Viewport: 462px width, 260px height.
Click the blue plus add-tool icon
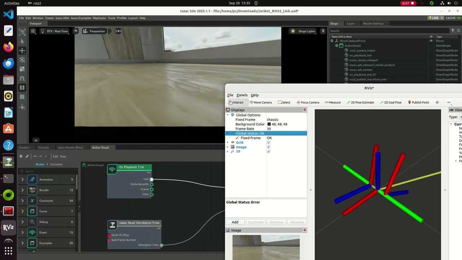[x=437, y=102]
